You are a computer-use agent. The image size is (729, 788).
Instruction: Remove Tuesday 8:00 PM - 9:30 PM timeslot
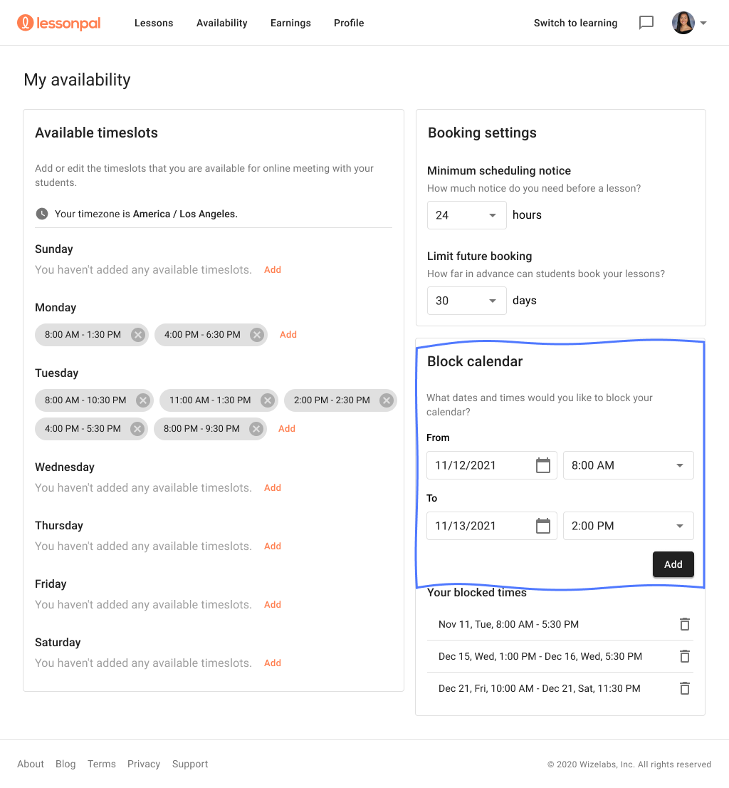[256, 429]
